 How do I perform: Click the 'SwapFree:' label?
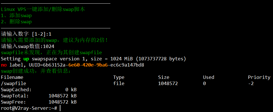tap(13, 102)
